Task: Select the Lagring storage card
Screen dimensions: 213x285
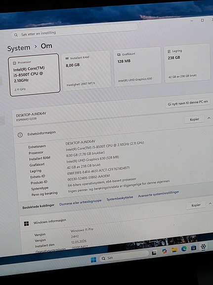Action: point(187,63)
